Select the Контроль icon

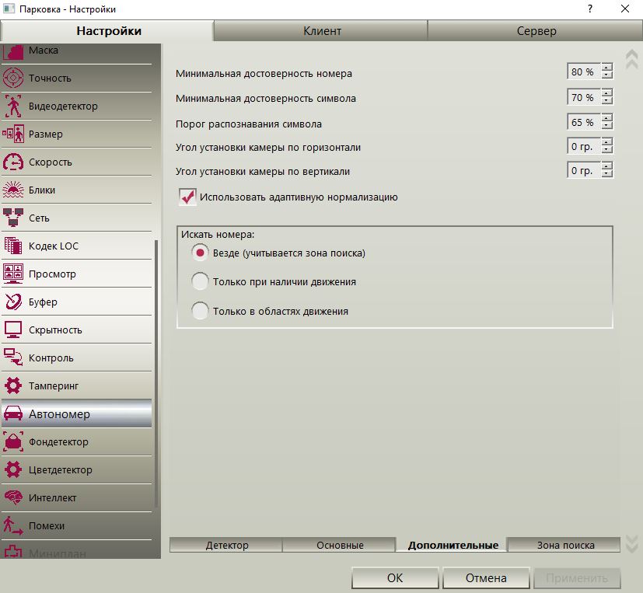click(x=13, y=358)
